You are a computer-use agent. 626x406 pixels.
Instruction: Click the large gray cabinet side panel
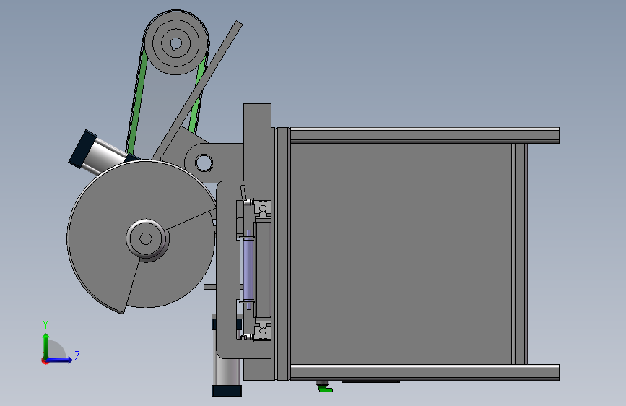click(401, 254)
